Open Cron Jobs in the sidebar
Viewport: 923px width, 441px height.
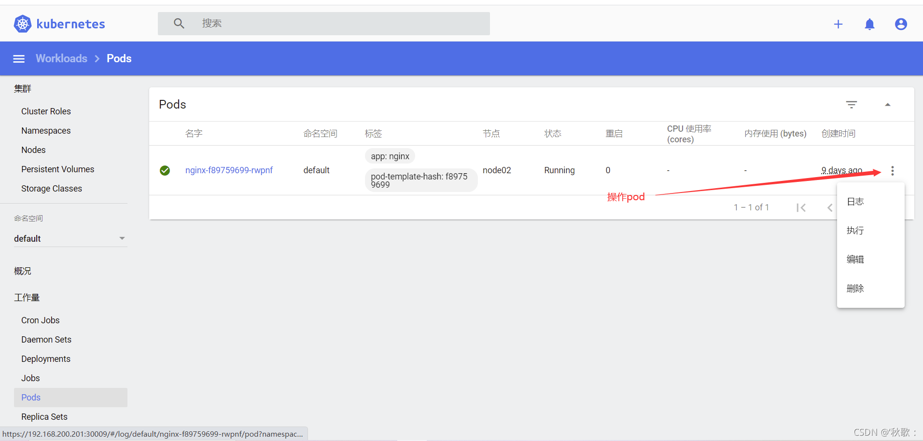tap(41, 320)
